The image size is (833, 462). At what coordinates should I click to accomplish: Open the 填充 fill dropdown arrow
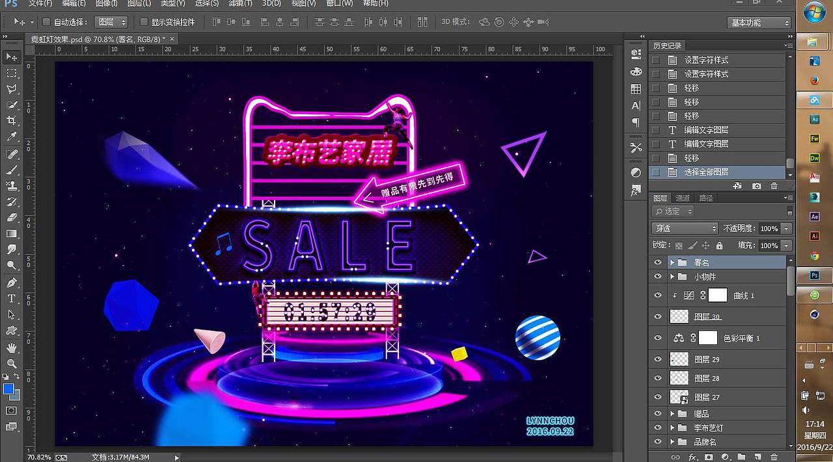(787, 246)
